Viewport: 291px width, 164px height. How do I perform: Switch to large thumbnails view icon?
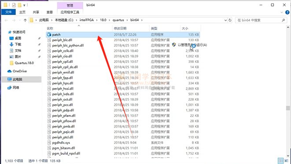point(287,160)
